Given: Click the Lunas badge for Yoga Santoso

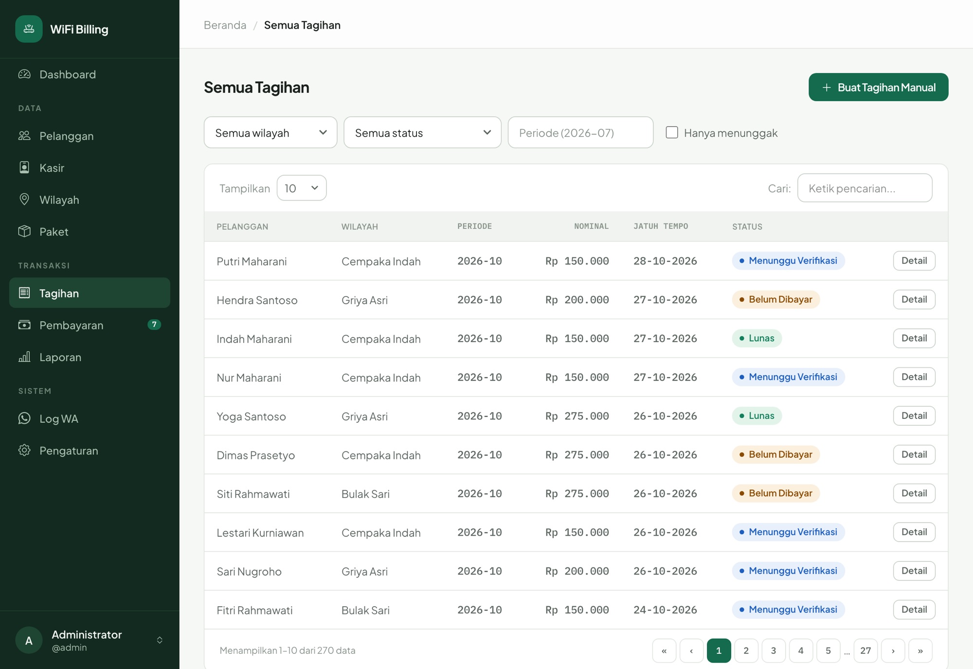Looking at the screenshot, I should click(757, 416).
